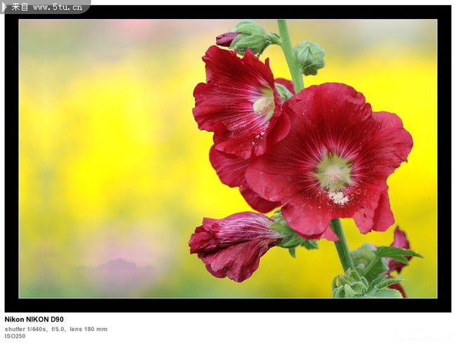Click the small red bud behind the leaves
Viewport: 456px width, 347px height.
coord(400,242)
